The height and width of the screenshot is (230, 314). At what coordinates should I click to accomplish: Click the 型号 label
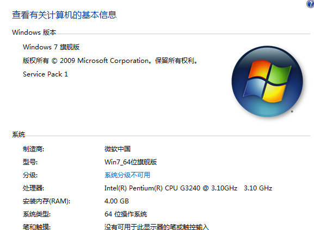click(x=30, y=162)
